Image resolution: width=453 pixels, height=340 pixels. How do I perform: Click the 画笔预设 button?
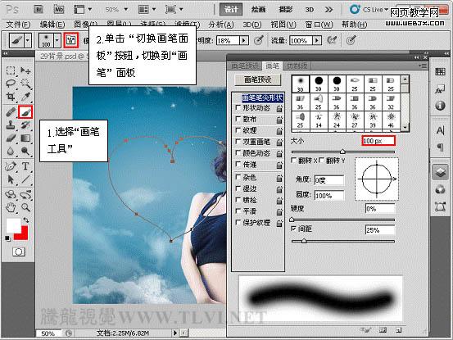tap(258, 79)
